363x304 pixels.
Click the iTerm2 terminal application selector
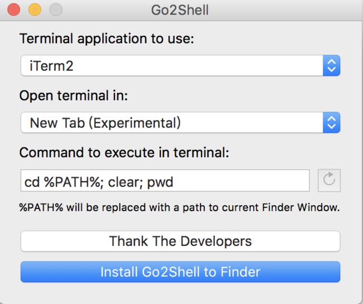[180, 65]
